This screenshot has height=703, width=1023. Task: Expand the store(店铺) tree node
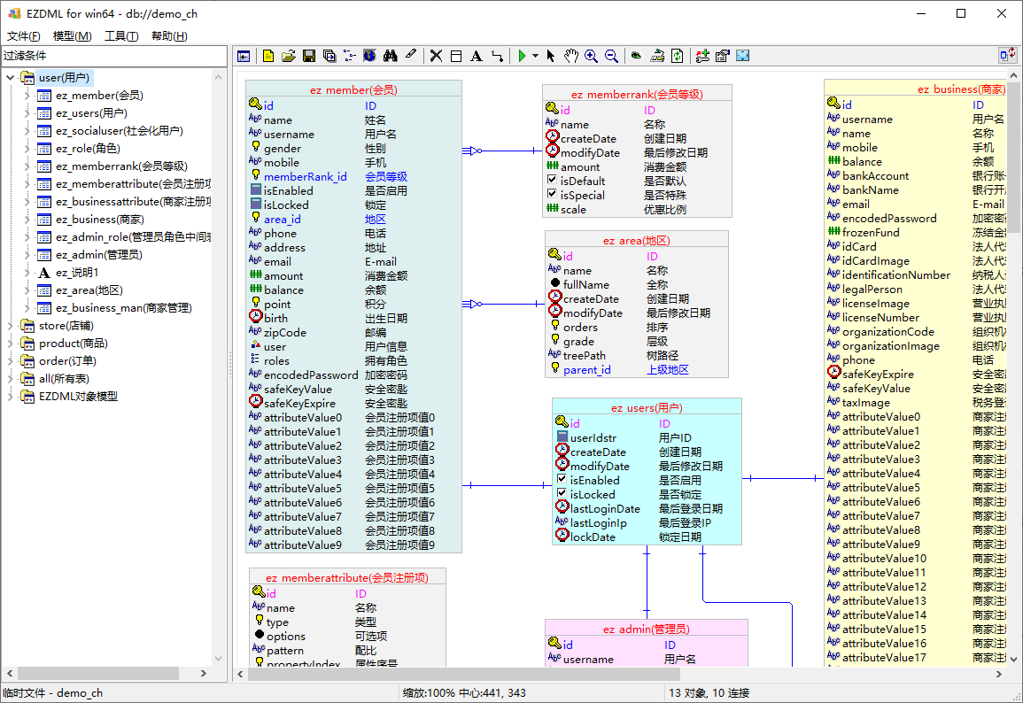click(x=11, y=326)
